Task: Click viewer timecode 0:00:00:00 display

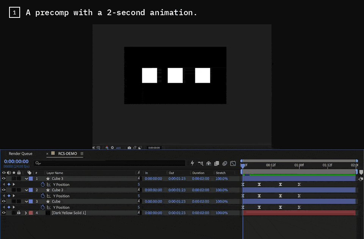Action: tap(154, 148)
